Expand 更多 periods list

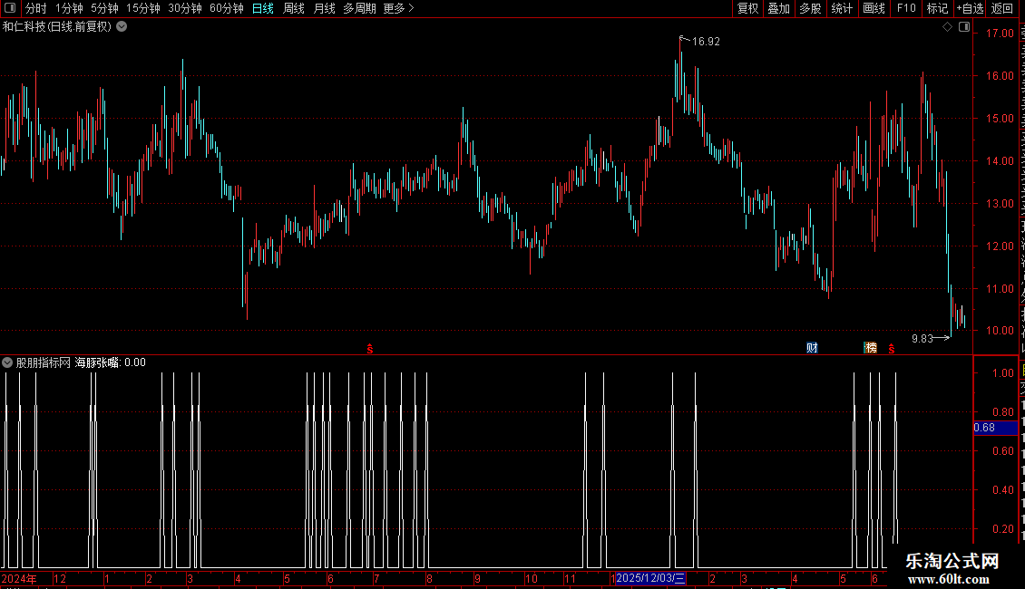399,8
